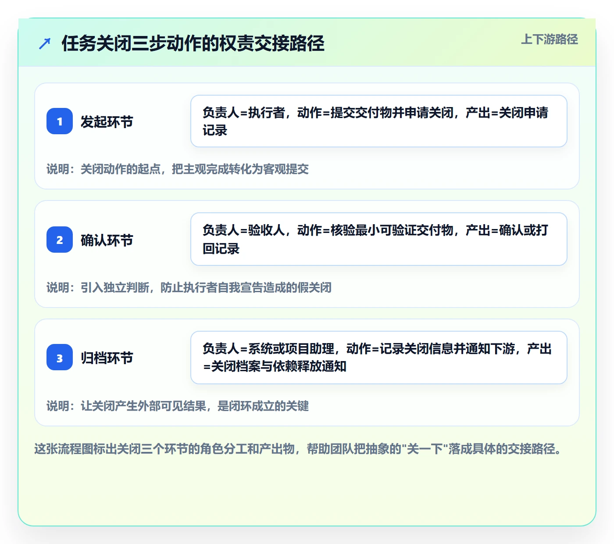Image resolution: width=614 pixels, height=544 pixels.
Task: Click the summary sentence starting 这张流程图标出
Action: (x=298, y=449)
